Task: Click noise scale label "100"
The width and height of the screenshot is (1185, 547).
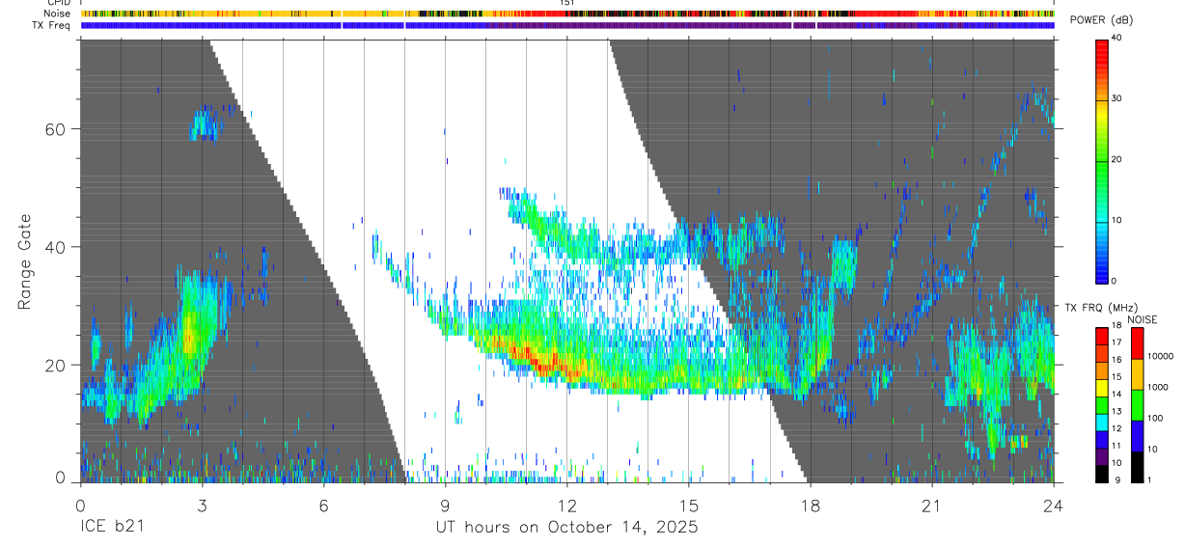Action: point(1156,420)
